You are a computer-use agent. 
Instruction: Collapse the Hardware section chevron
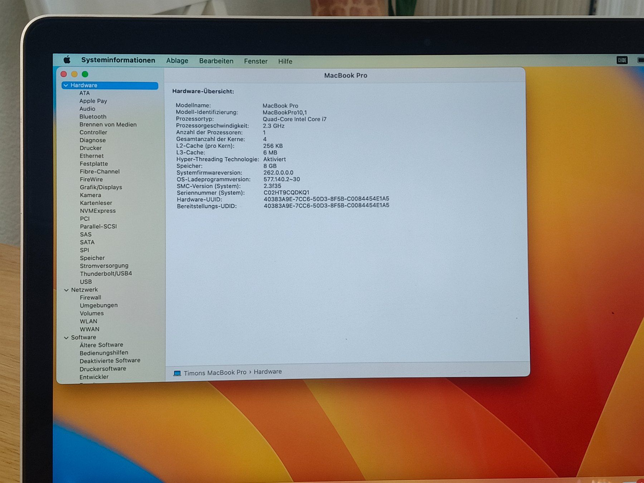coord(66,86)
